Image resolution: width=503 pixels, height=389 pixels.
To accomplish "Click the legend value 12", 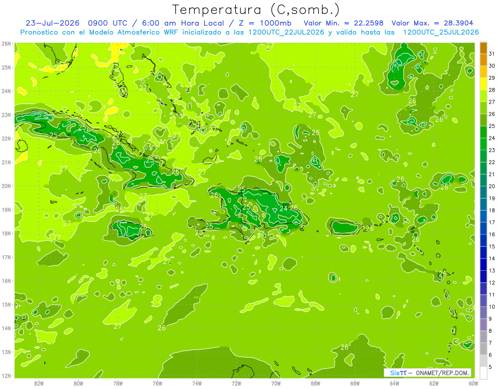I will point(492,282).
